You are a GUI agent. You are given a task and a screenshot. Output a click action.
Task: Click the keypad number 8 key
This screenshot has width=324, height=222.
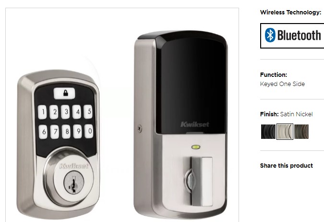point(66,131)
